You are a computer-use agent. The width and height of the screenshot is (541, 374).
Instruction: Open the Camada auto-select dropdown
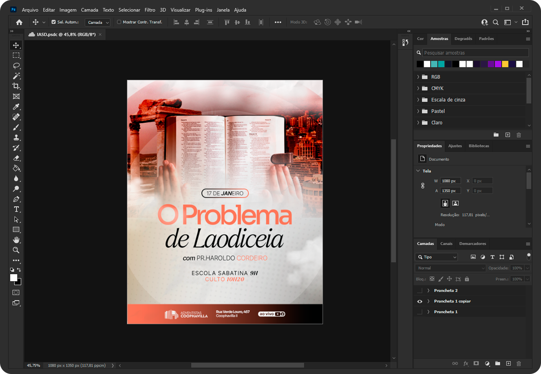[x=98, y=22]
